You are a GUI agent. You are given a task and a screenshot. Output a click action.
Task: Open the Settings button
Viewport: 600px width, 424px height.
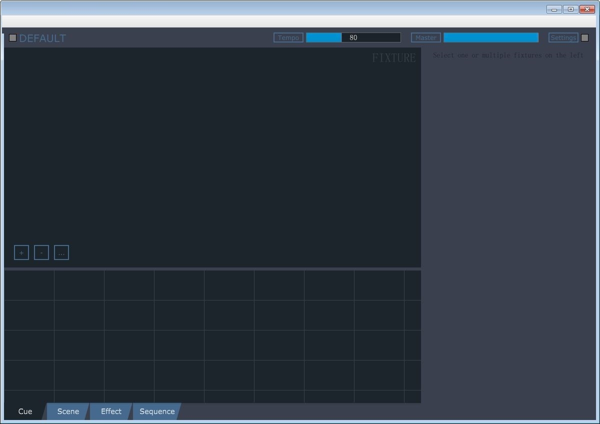(x=563, y=37)
